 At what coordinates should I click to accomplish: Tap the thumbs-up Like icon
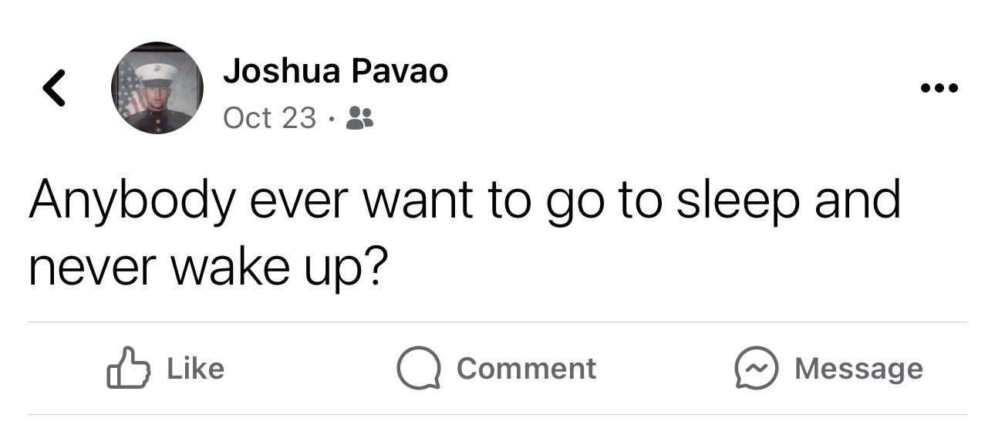click(126, 369)
